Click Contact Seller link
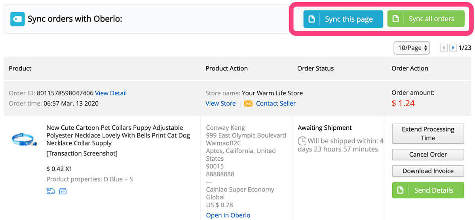The width and height of the screenshot is (475, 220). point(276,104)
